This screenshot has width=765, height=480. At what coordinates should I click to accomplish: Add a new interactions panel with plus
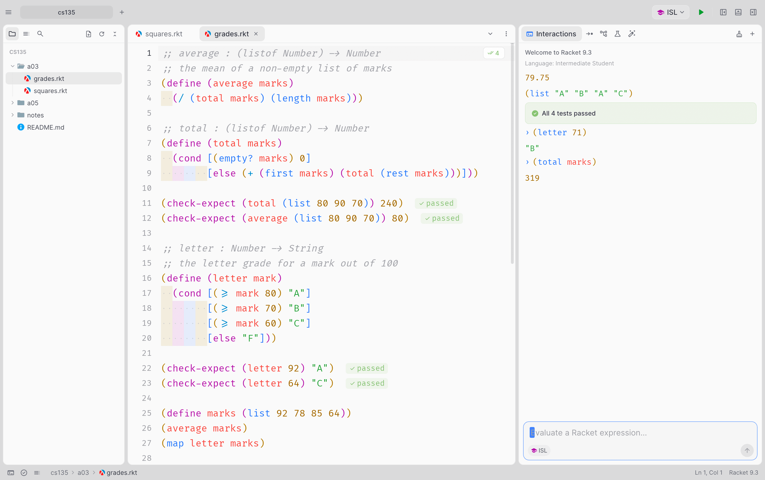[x=752, y=34]
